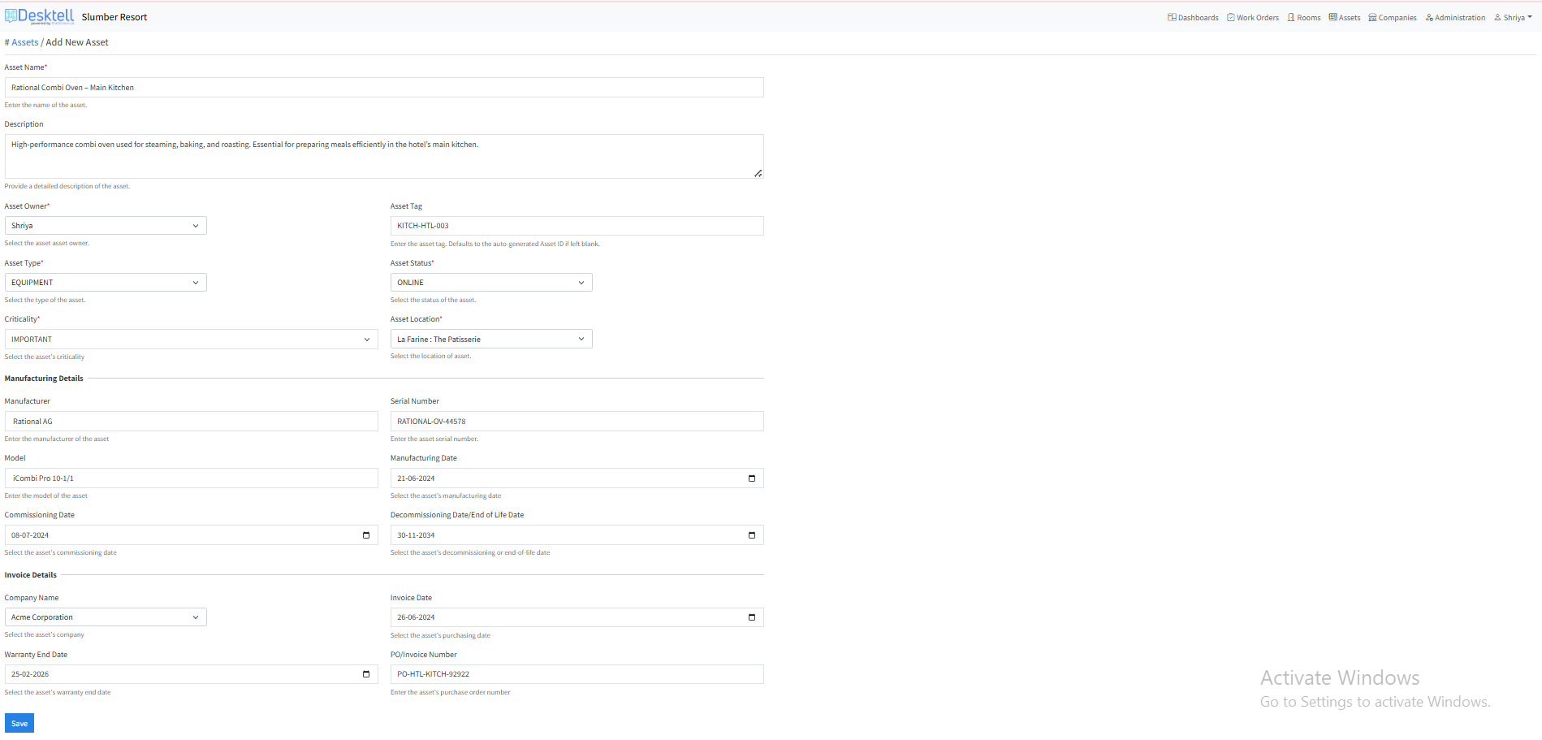The width and height of the screenshot is (1542, 740).
Task: Open calendar picker for Manufacturing Date
Action: point(751,478)
